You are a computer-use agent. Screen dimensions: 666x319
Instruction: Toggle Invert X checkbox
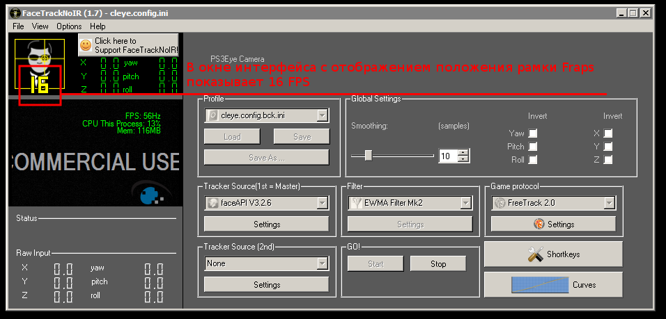pyautogui.click(x=607, y=133)
